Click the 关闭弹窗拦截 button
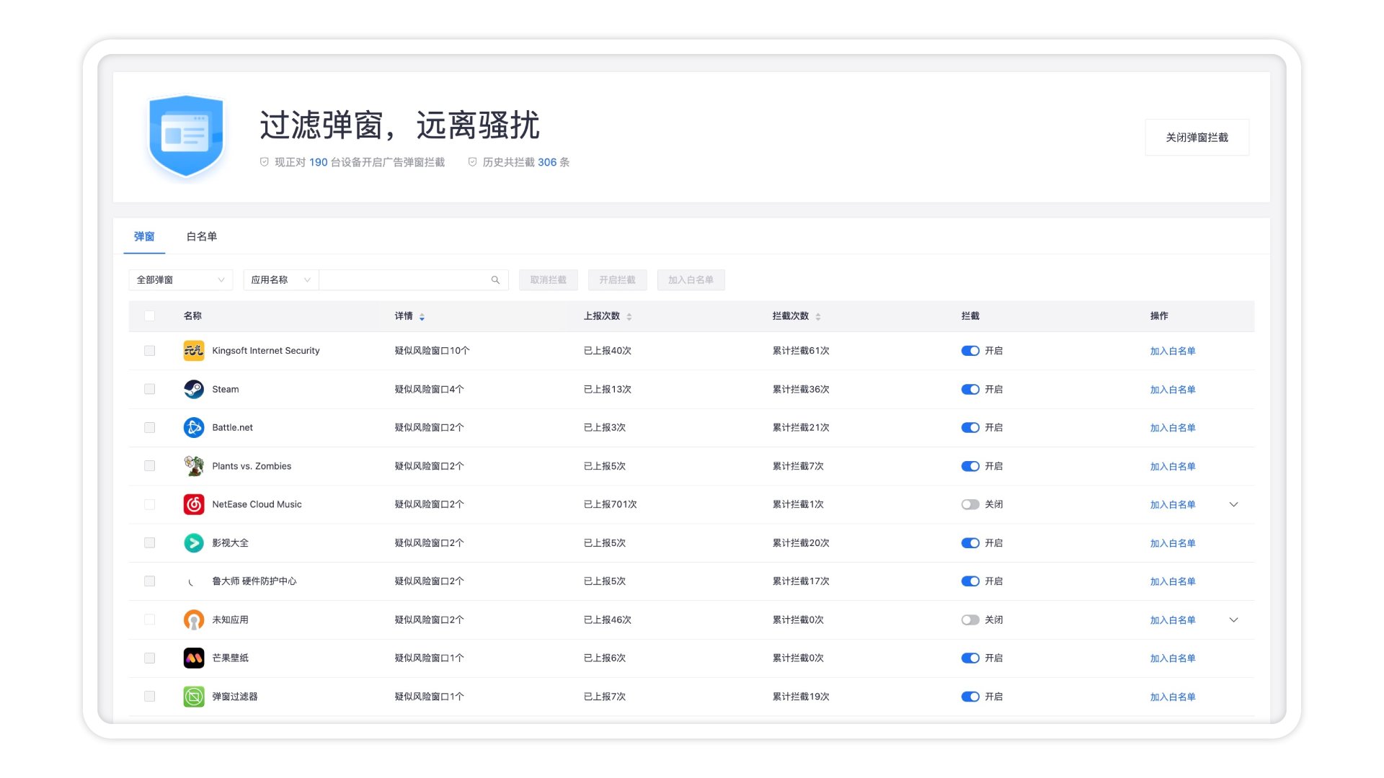Viewport: 1384px width, 778px height. tap(1197, 137)
